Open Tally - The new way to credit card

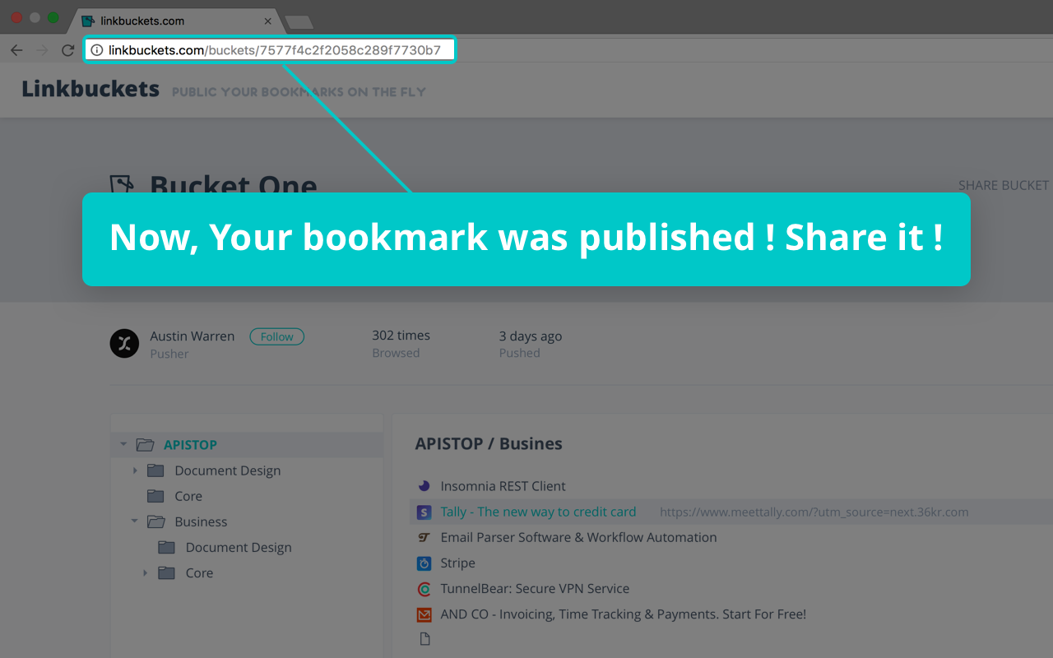(x=538, y=512)
